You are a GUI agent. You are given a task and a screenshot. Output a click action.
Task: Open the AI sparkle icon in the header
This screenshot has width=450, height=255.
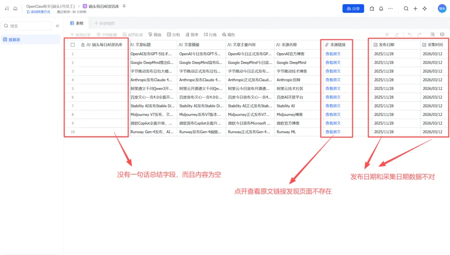pyautogui.click(x=425, y=9)
